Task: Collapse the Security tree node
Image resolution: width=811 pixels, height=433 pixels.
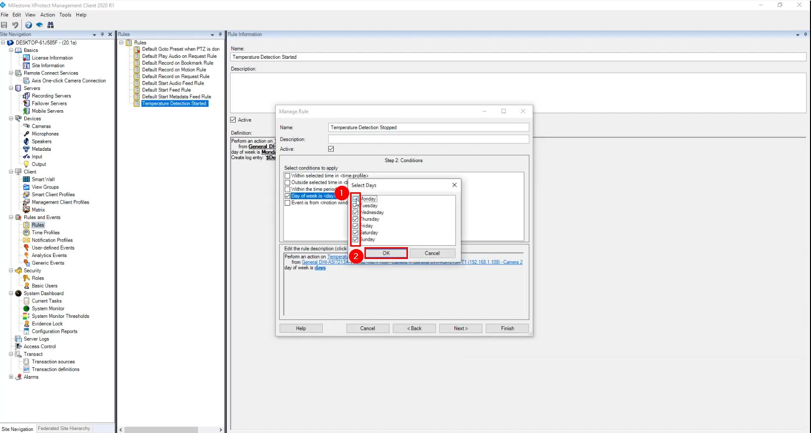Action: (x=11, y=271)
